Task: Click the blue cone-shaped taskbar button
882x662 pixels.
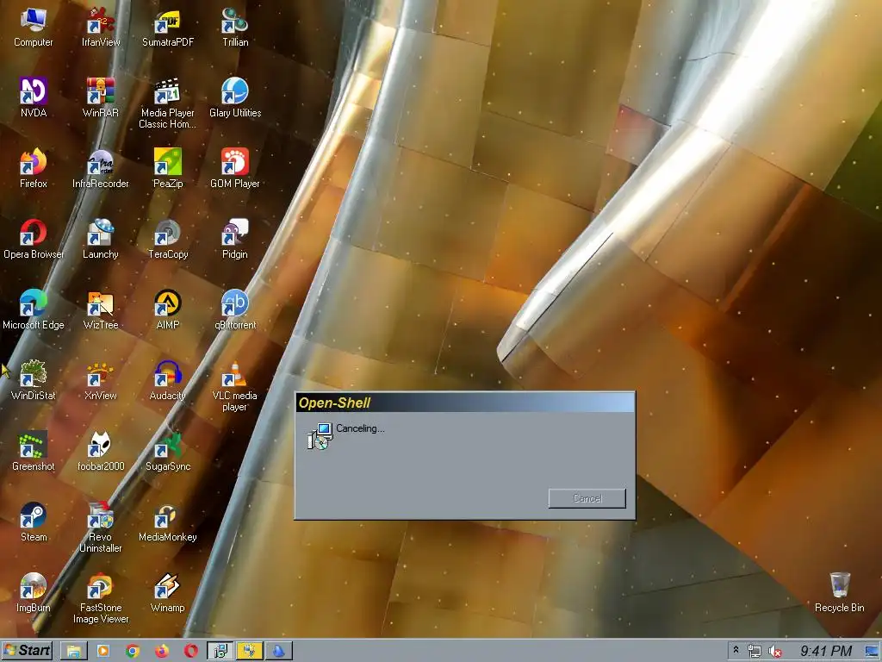Action: (x=278, y=651)
